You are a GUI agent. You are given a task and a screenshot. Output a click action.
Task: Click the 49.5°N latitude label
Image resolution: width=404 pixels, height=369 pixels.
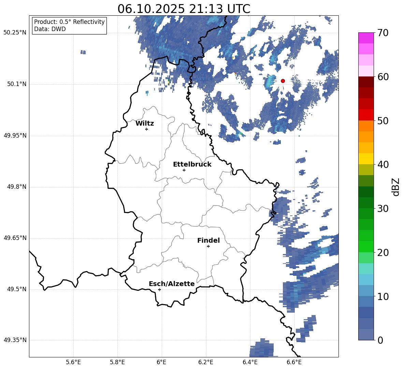tap(17, 289)
